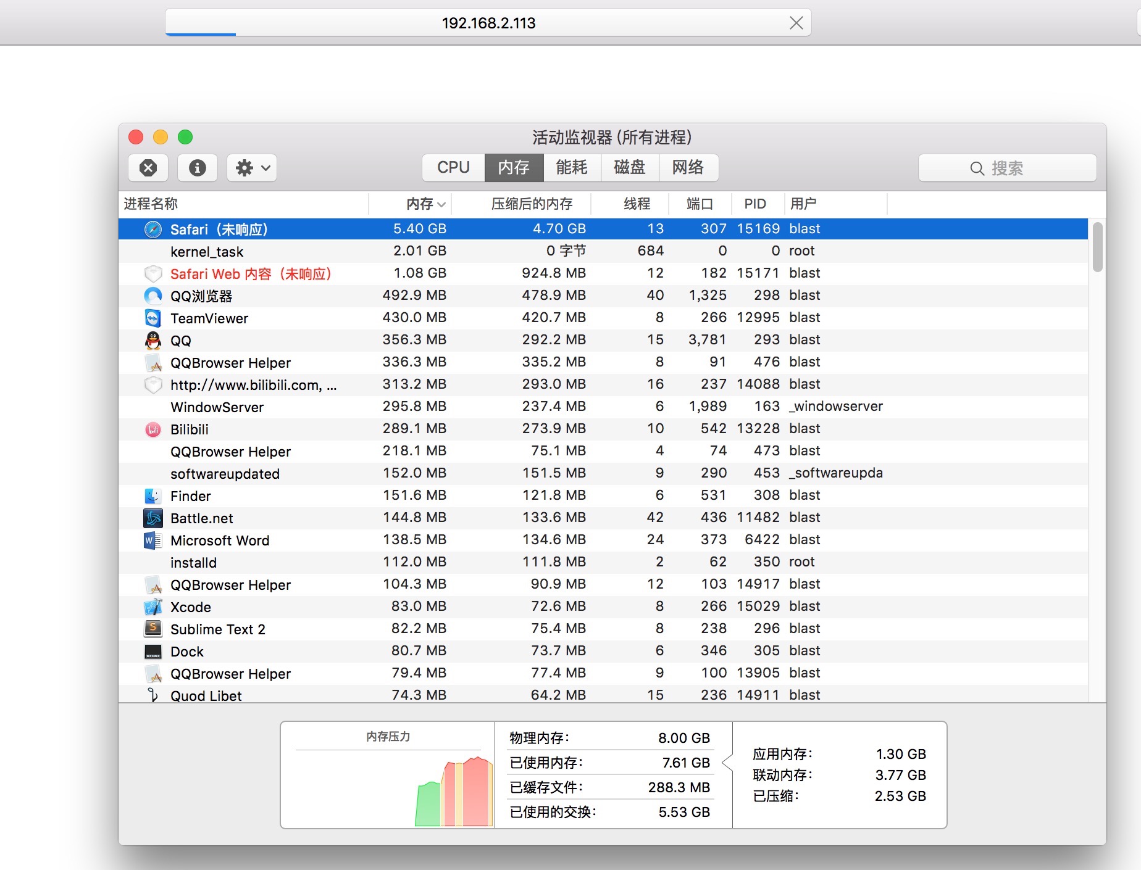This screenshot has height=870, width=1141.
Task: Sort by PID column header
Action: coord(758,204)
